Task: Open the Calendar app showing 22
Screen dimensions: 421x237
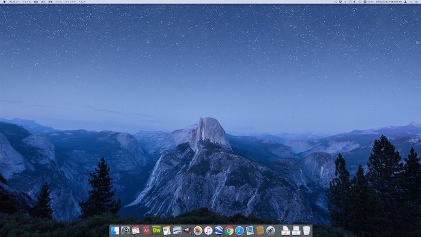Action: [x=135, y=230]
